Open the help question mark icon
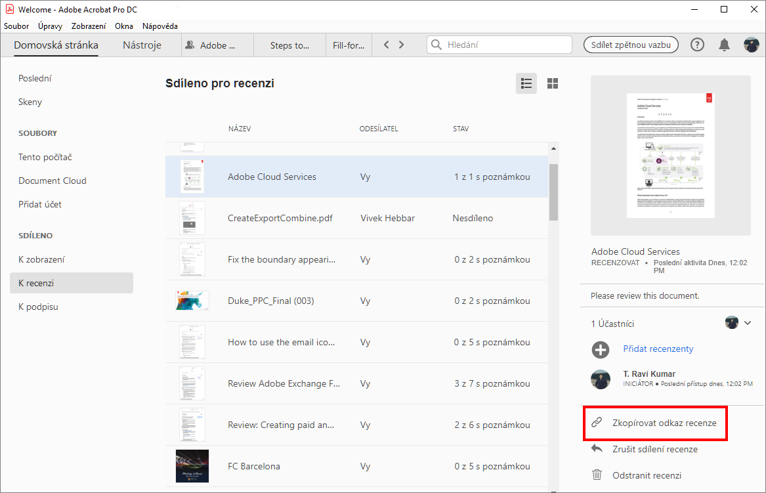The width and height of the screenshot is (766, 493). click(x=697, y=45)
